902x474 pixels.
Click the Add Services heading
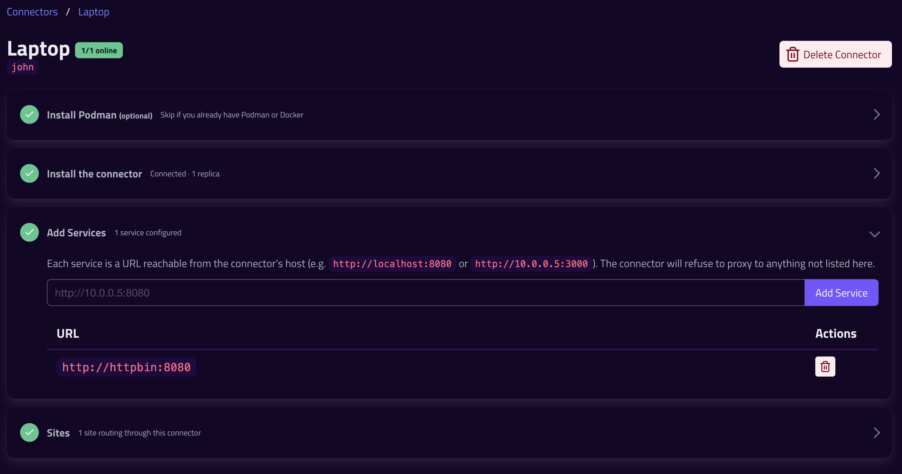[76, 233]
